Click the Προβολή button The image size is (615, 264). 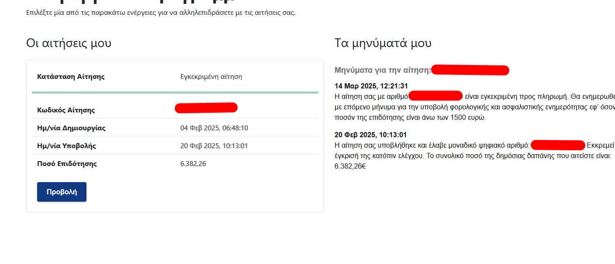(x=62, y=192)
